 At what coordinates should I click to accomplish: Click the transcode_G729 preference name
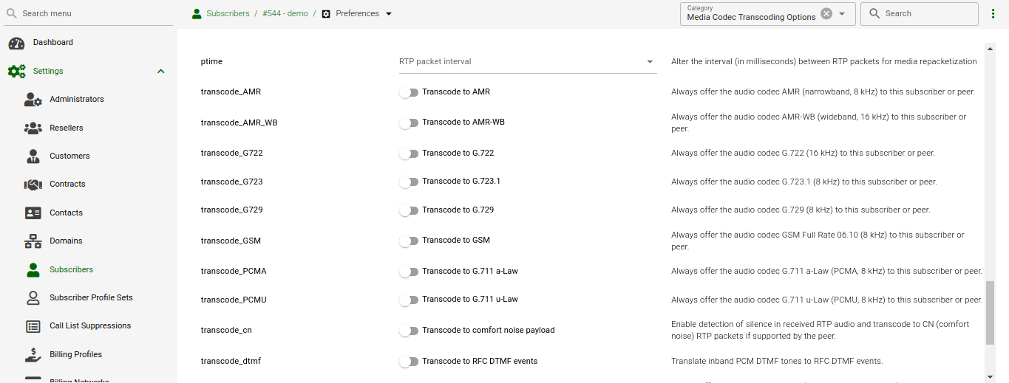pyautogui.click(x=231, y=210)
